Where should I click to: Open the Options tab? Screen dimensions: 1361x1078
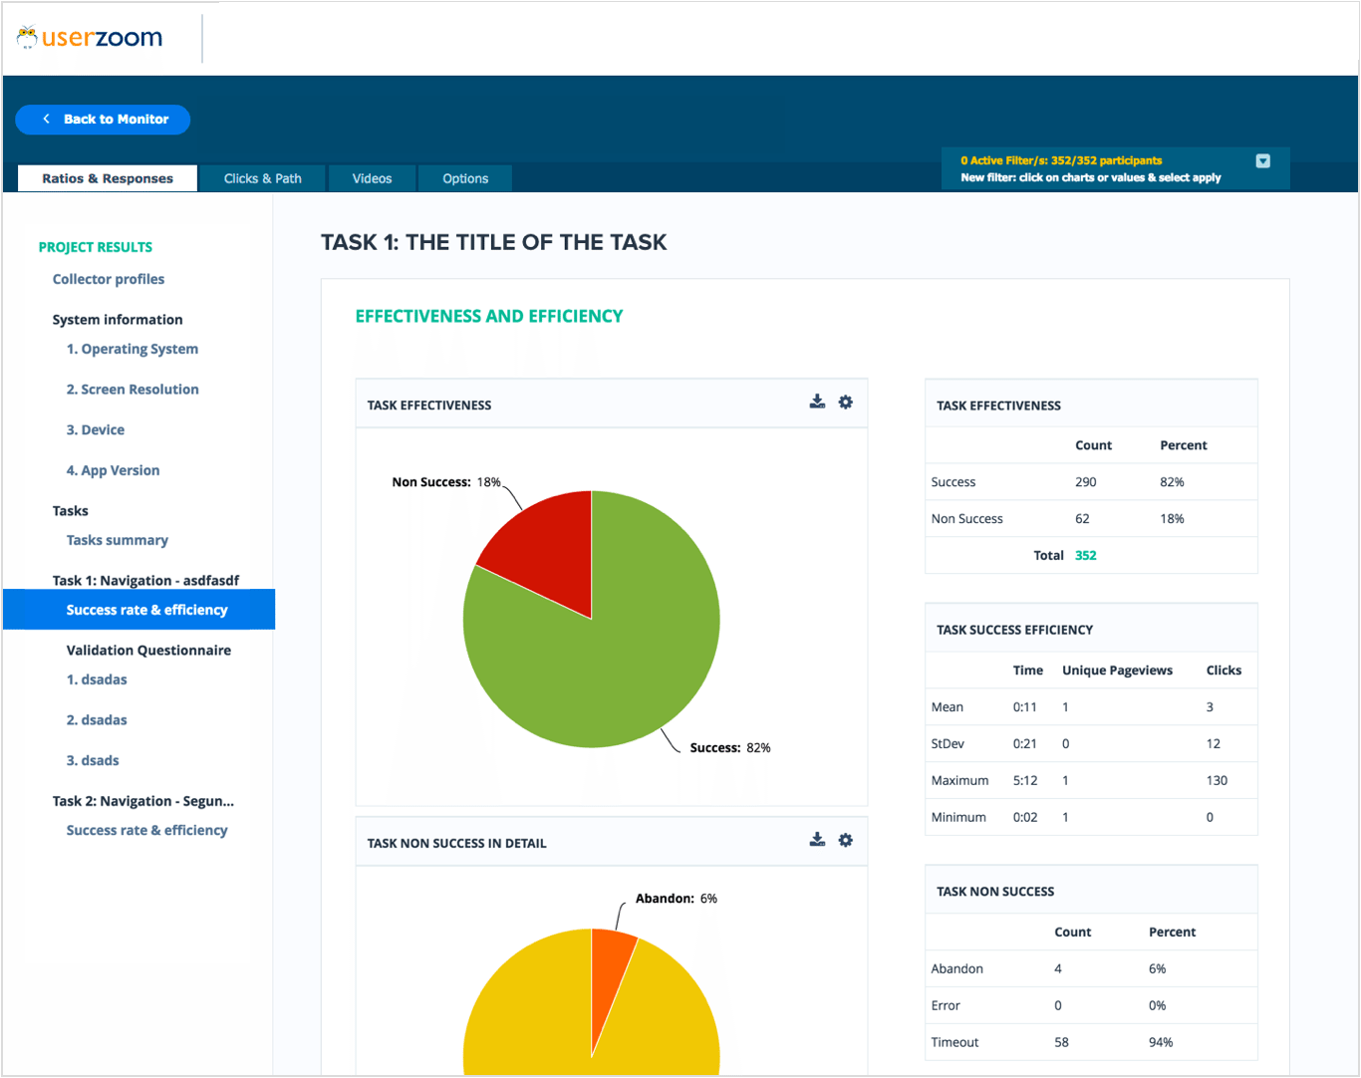click(x=464, y=178)
